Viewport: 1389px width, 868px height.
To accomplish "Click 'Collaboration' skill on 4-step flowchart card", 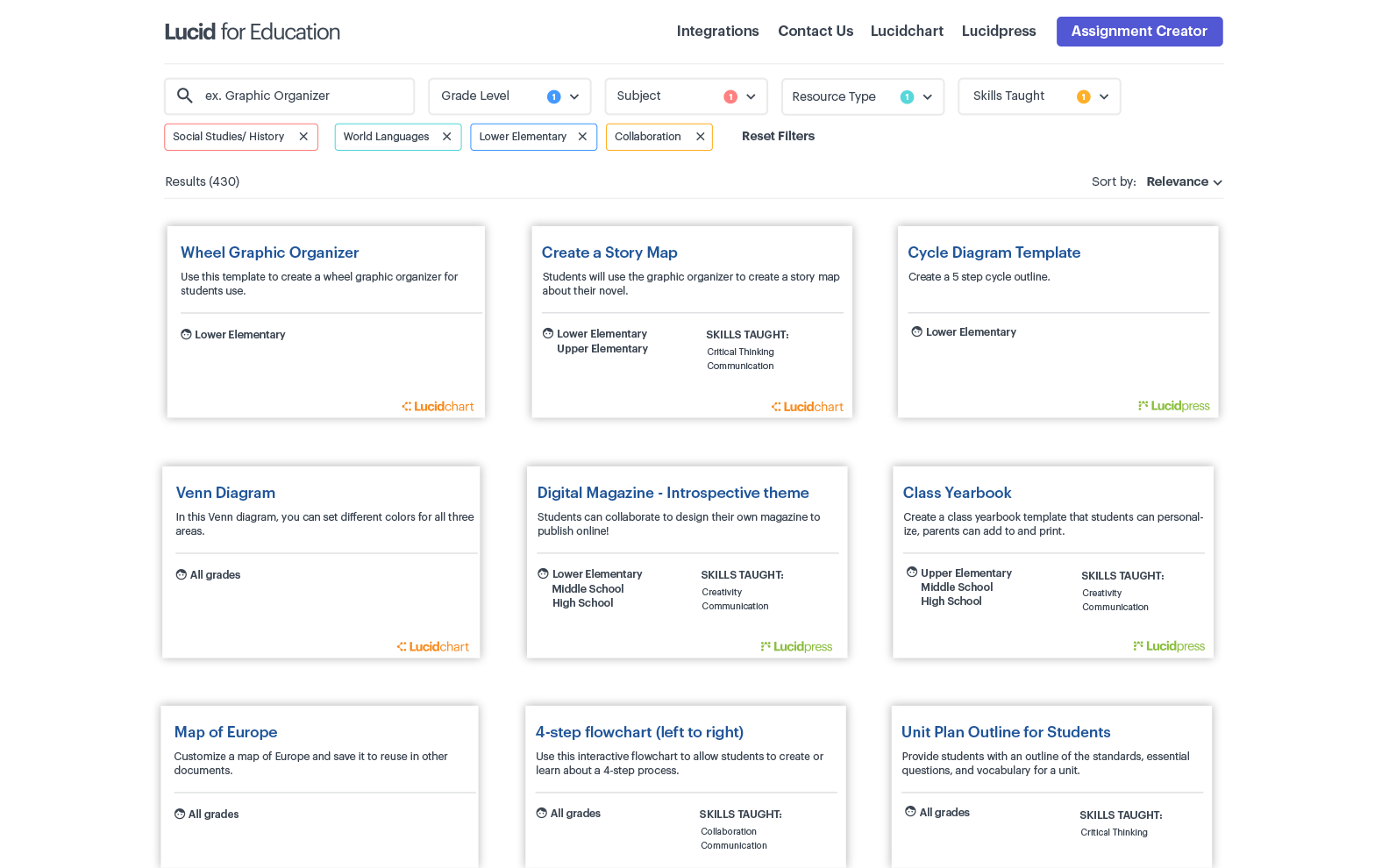I will 729,832.
